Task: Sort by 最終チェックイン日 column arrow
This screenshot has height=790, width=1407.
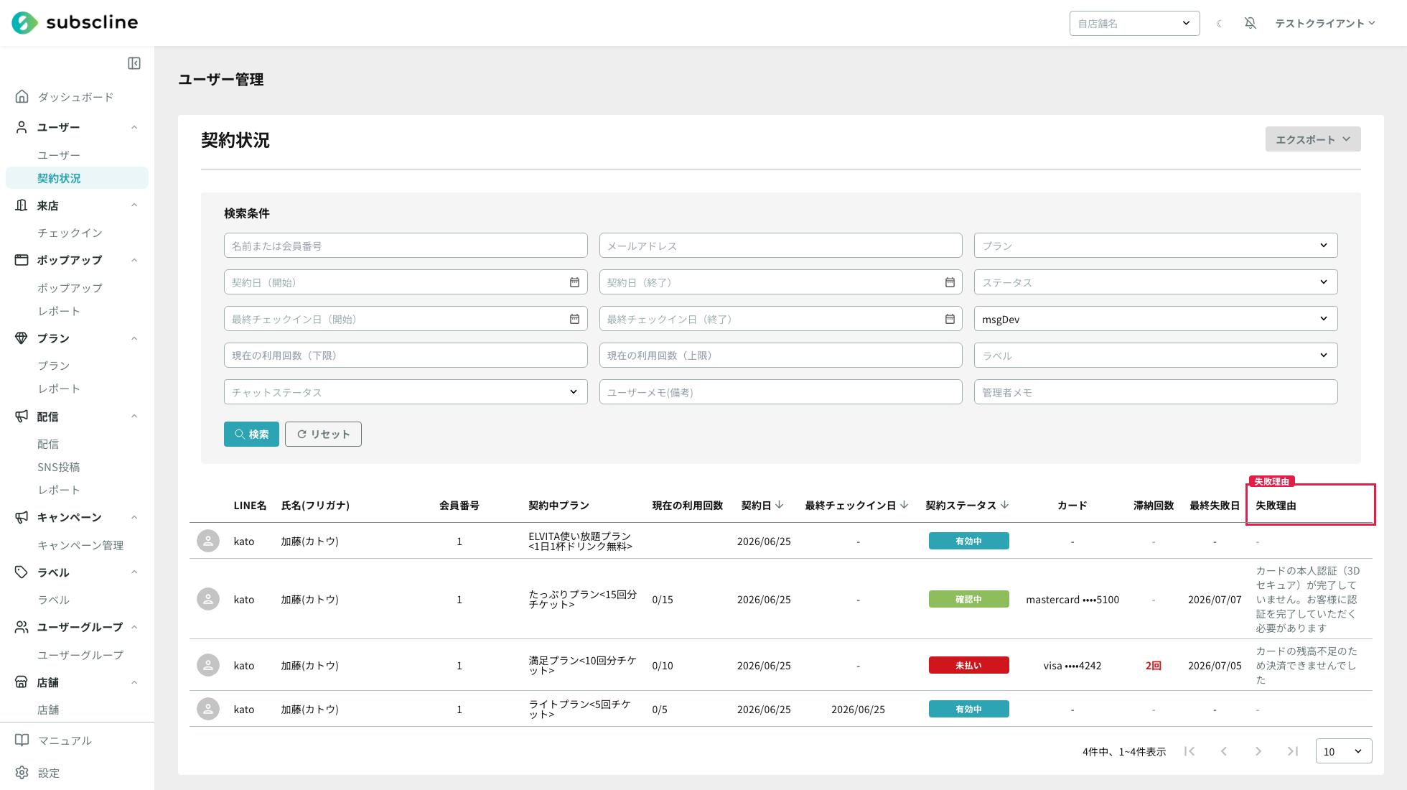Action: coord(904,505)
